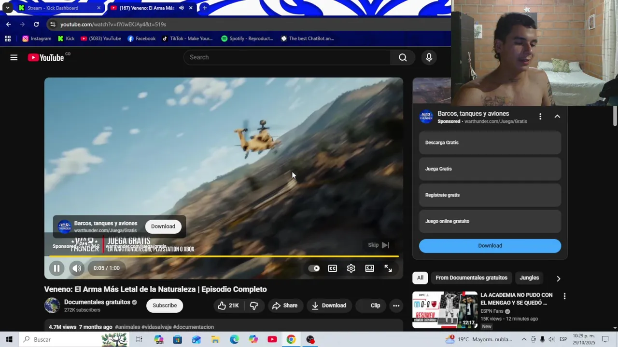Like the video (21K)
The width and height of the screenshot is (618, 347).
pos(228,306)
